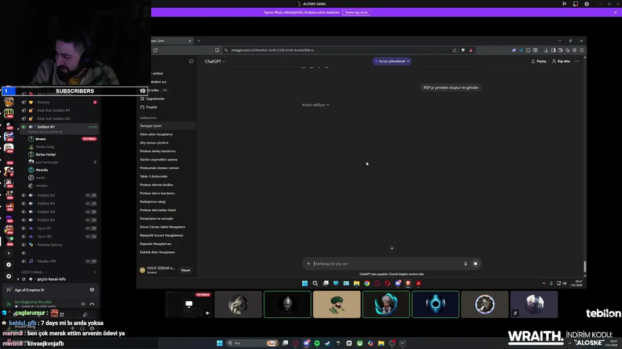
Task: Open the Brave shields icon
Action: point(463,50)
